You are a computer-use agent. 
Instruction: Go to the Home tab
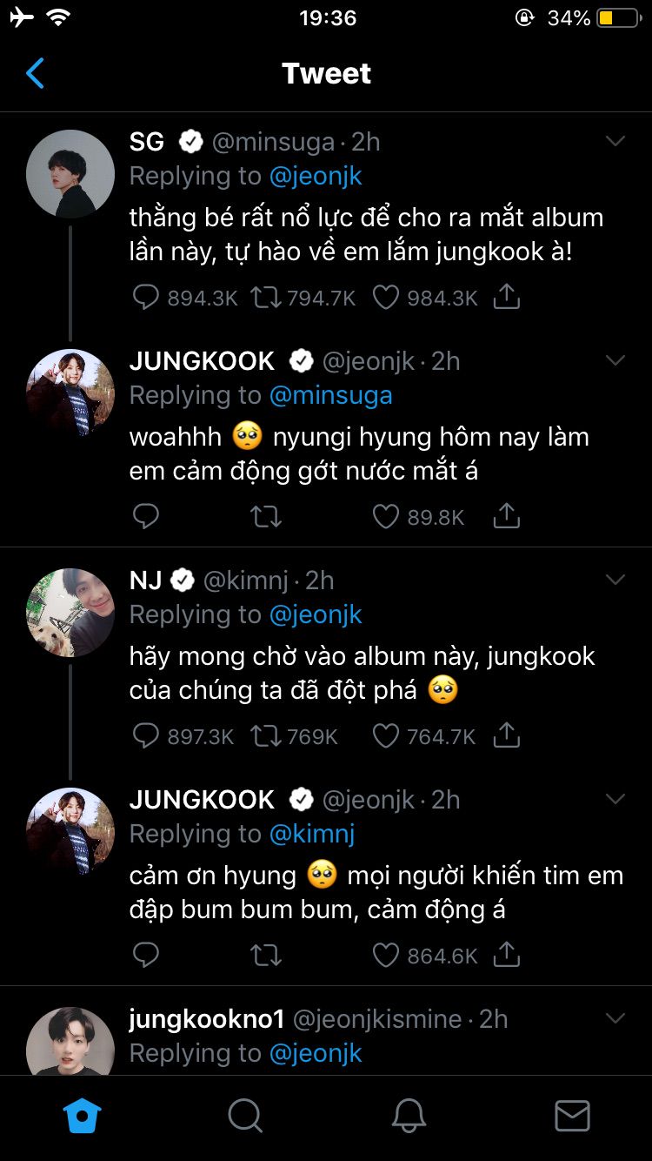pyautogui.click(x=83, y=1116)
